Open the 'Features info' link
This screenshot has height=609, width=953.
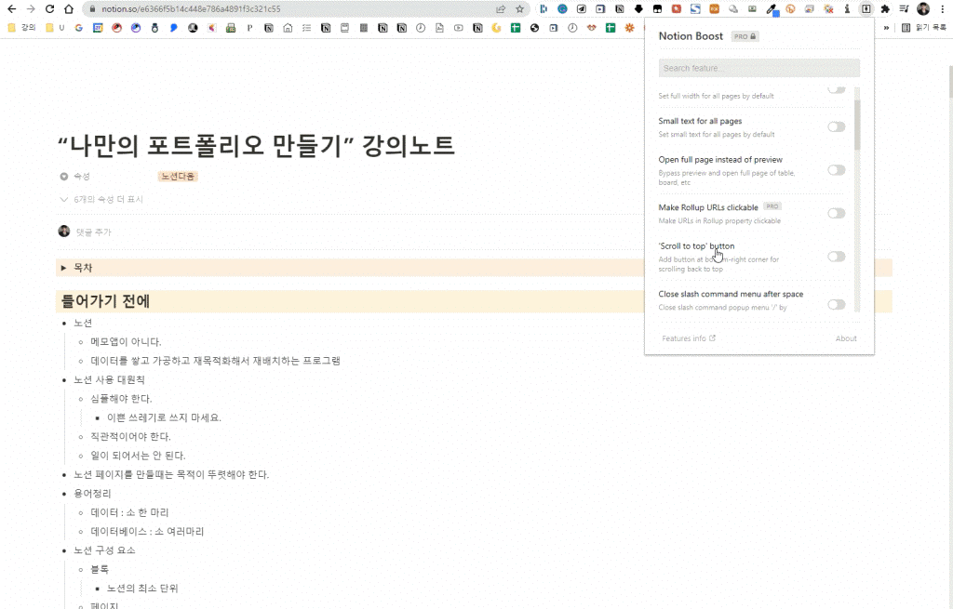(689, 338)
